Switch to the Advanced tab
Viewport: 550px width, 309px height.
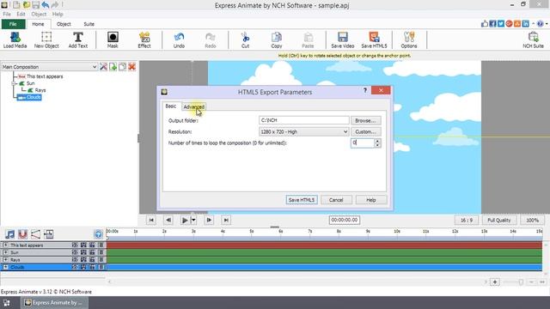193,106
